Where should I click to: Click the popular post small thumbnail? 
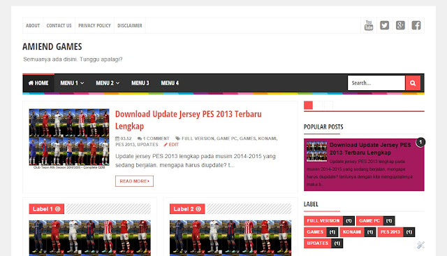pyautogui.click(x=316, y=152)
